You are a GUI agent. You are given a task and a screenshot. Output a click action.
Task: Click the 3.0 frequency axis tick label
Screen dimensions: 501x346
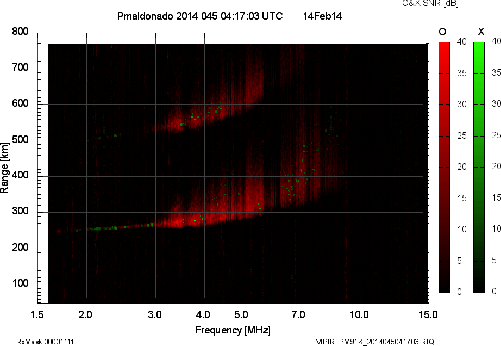(x=155, y=315)
